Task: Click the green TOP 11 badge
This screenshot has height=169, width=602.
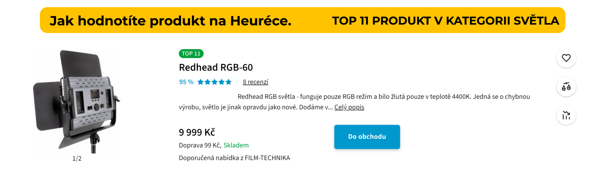Action: [191, 54]
